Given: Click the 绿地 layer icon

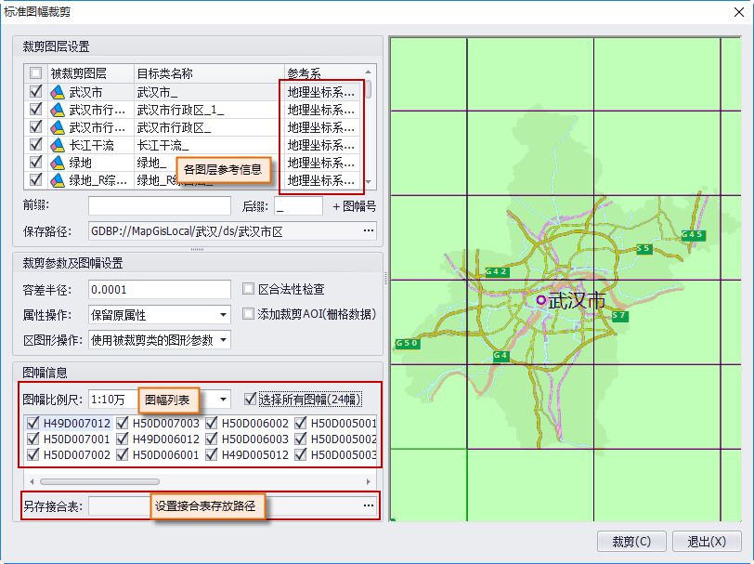Looking at the screenshot, I should coord(58,163).
